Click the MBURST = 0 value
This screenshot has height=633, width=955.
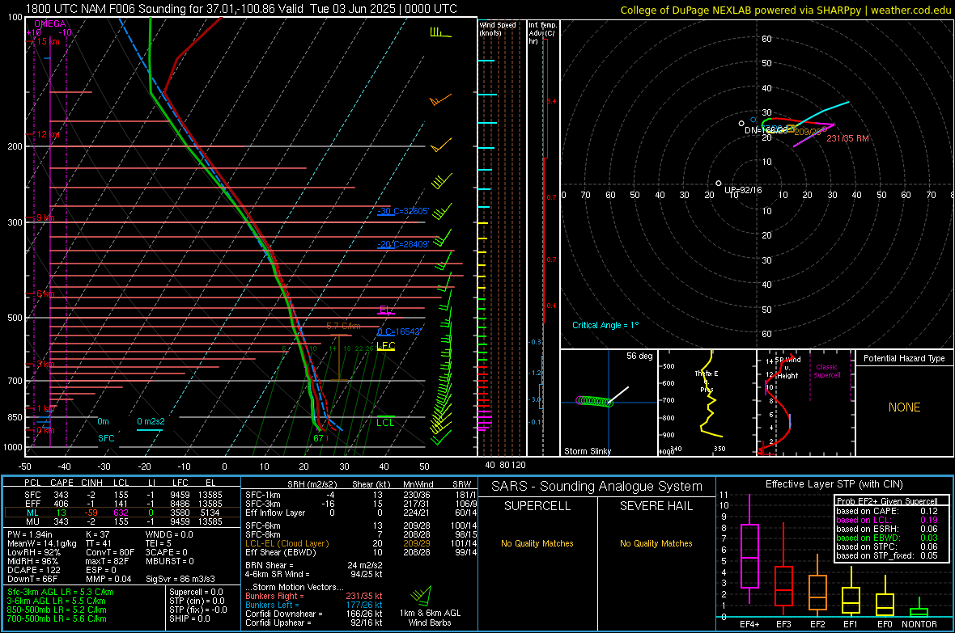pyautogui.click(x=170, y=561)
